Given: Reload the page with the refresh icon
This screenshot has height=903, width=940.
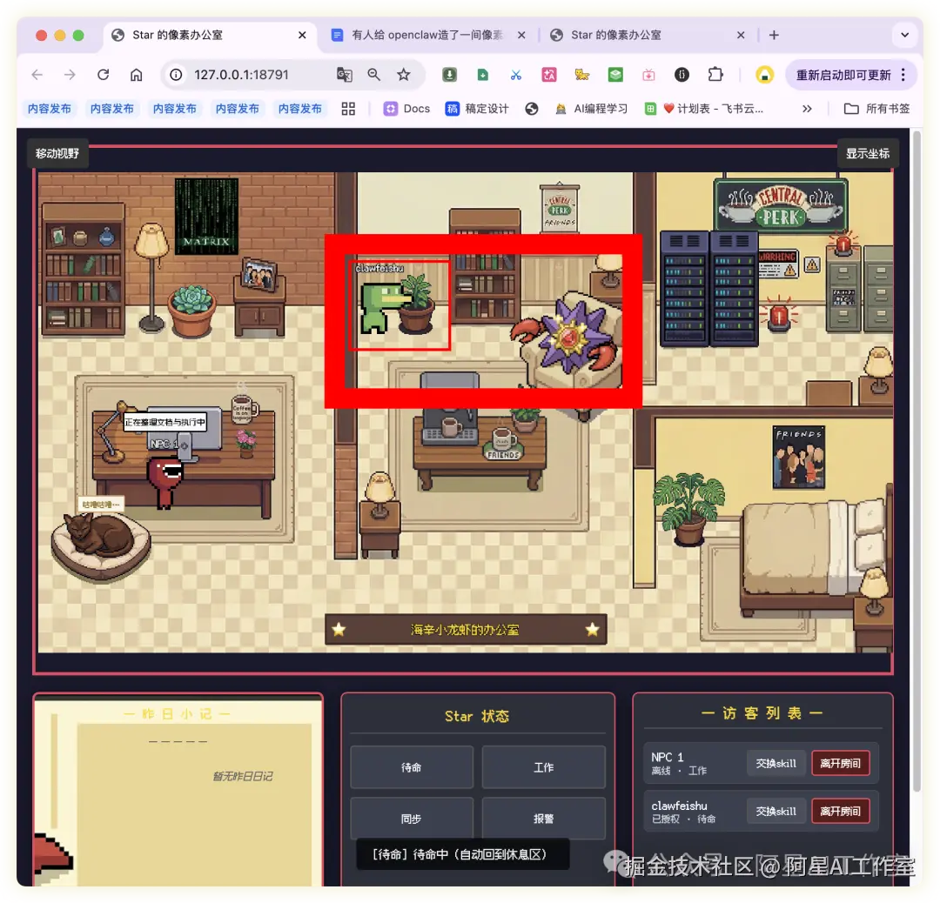Looking at the screenshot, I should 103,75.
